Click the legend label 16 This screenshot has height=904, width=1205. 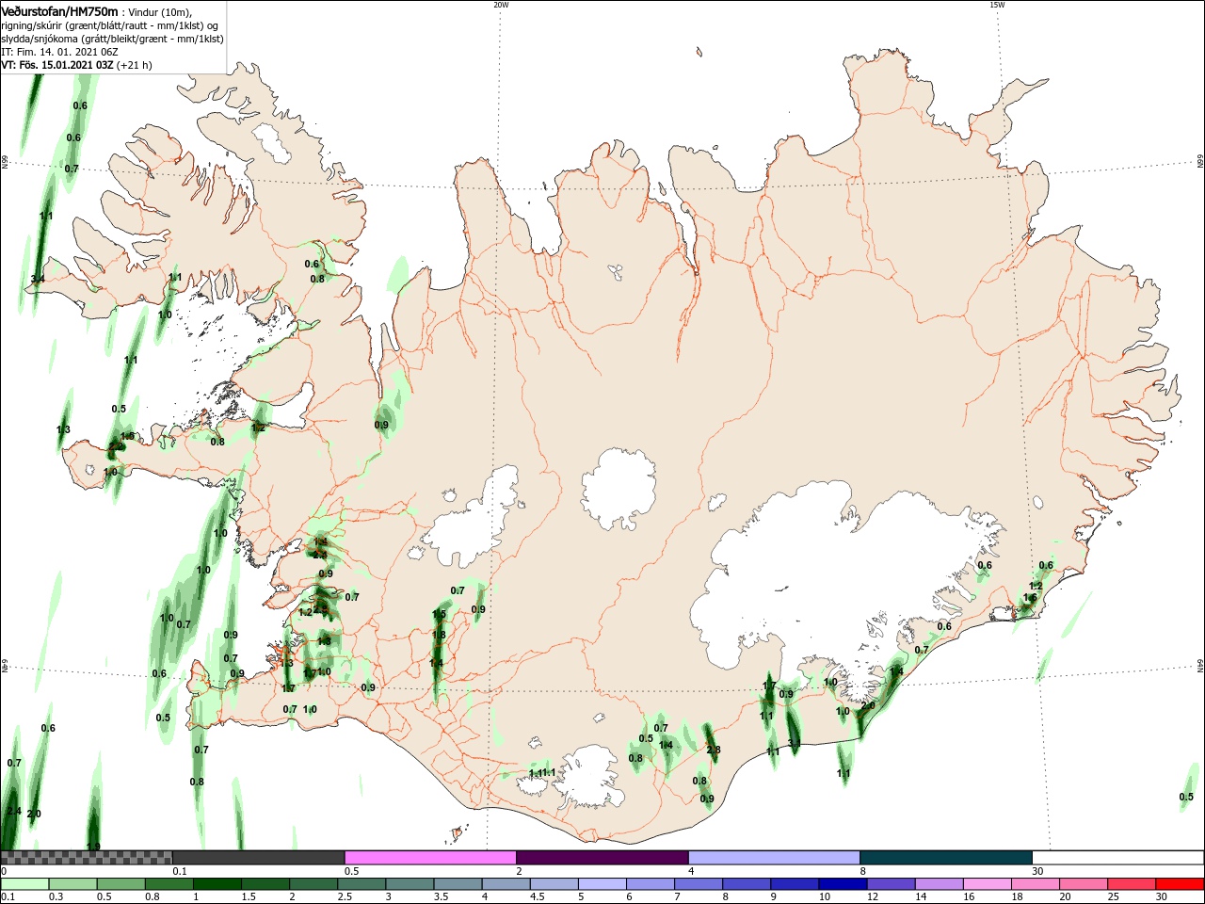click(x=969, y=897)
